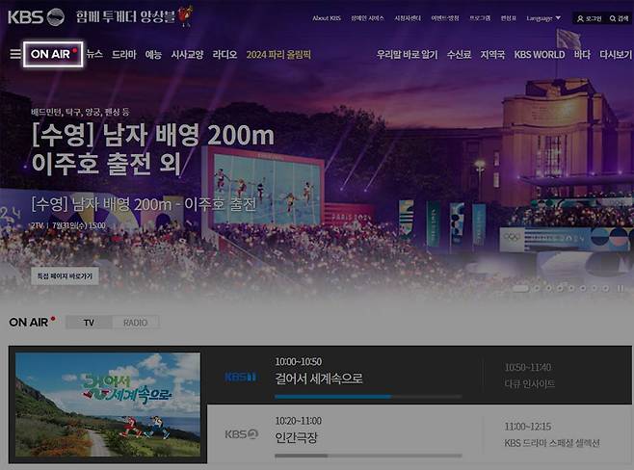Click the 걸어서 세계속으로 progress bar
This screenshot has height=470, width=634.
[x=368, y=397]
